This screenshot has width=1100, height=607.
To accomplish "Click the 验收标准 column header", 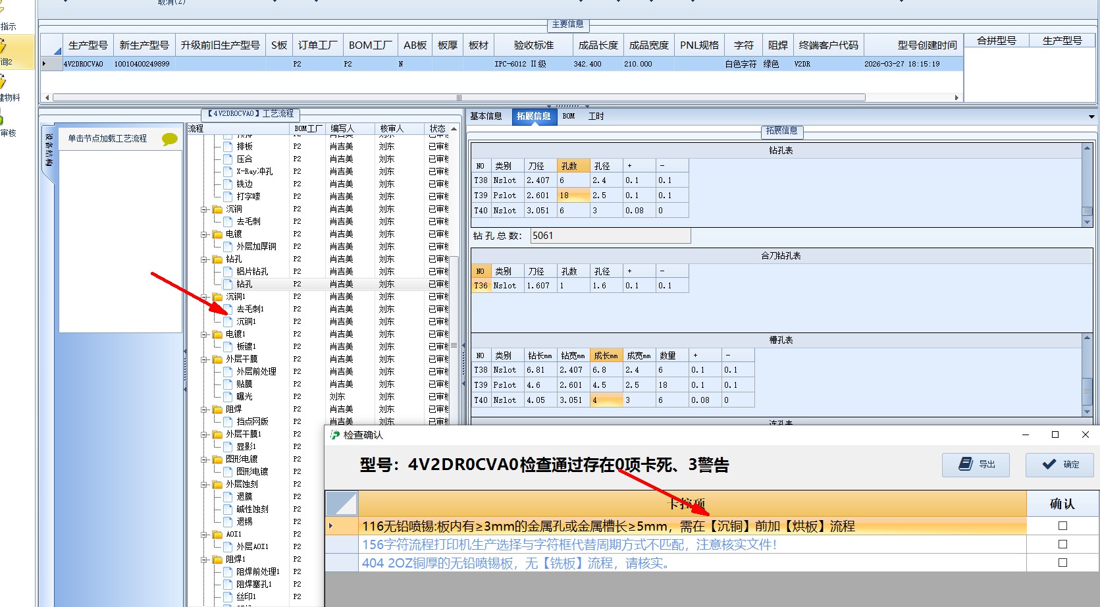I will [x=534, y=45].
